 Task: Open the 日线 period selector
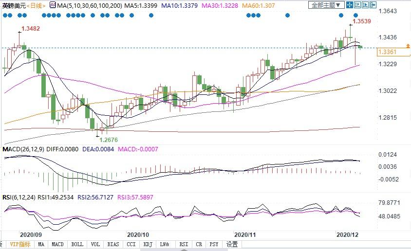click(36, 5)
